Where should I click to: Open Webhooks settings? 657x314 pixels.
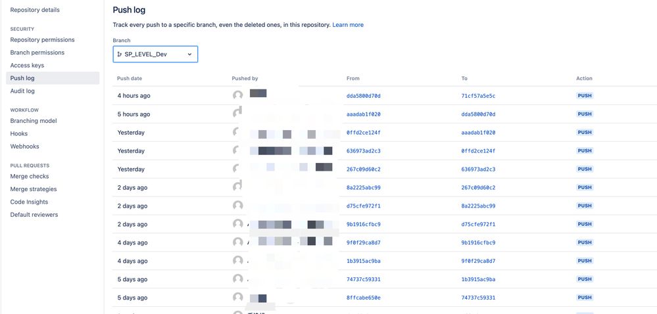click(24, 146)
